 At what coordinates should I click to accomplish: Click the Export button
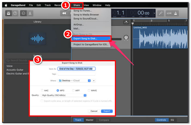[107, 111]
